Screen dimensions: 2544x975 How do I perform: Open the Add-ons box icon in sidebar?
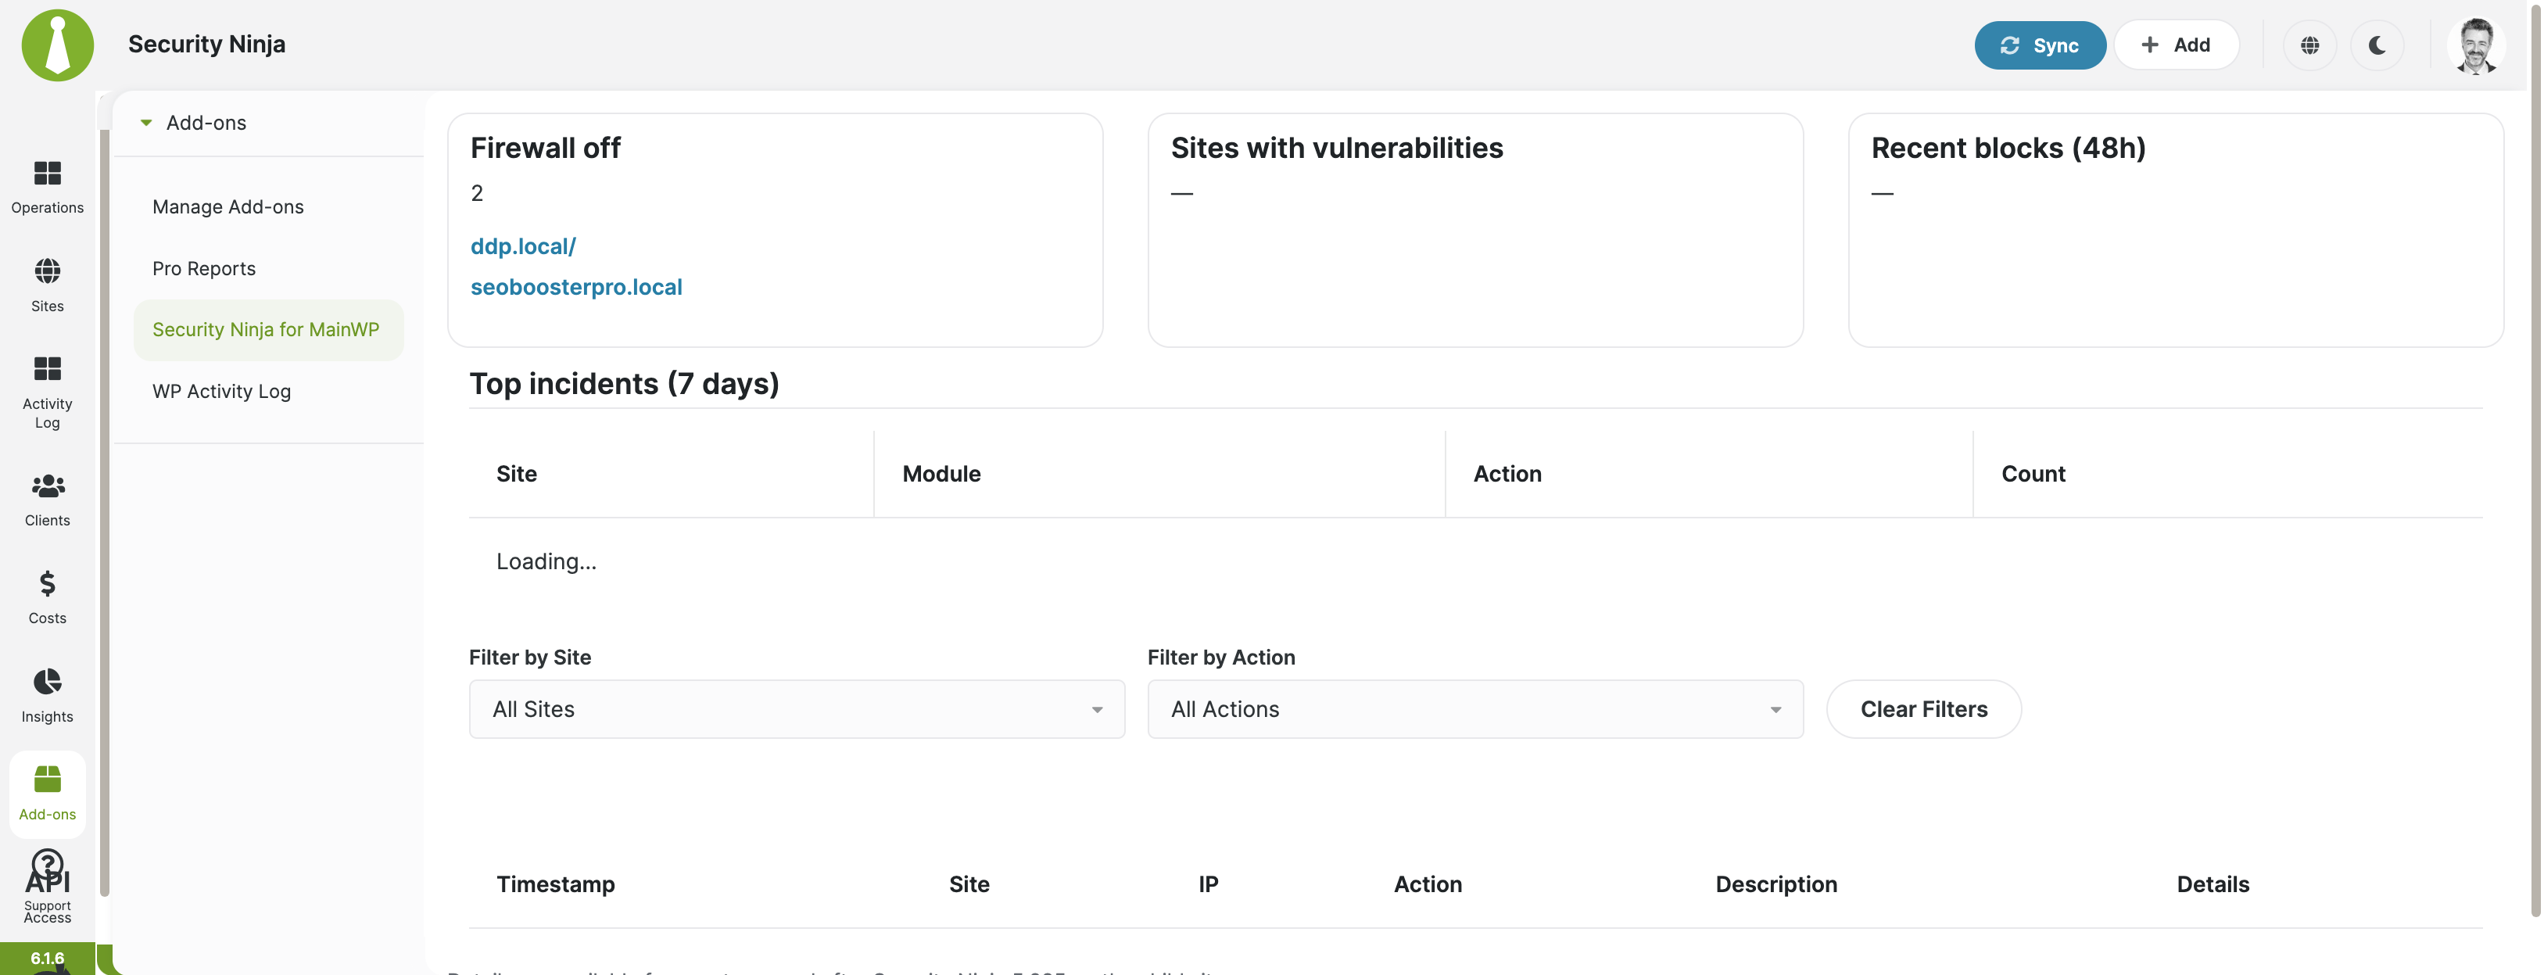coord(48,780)
